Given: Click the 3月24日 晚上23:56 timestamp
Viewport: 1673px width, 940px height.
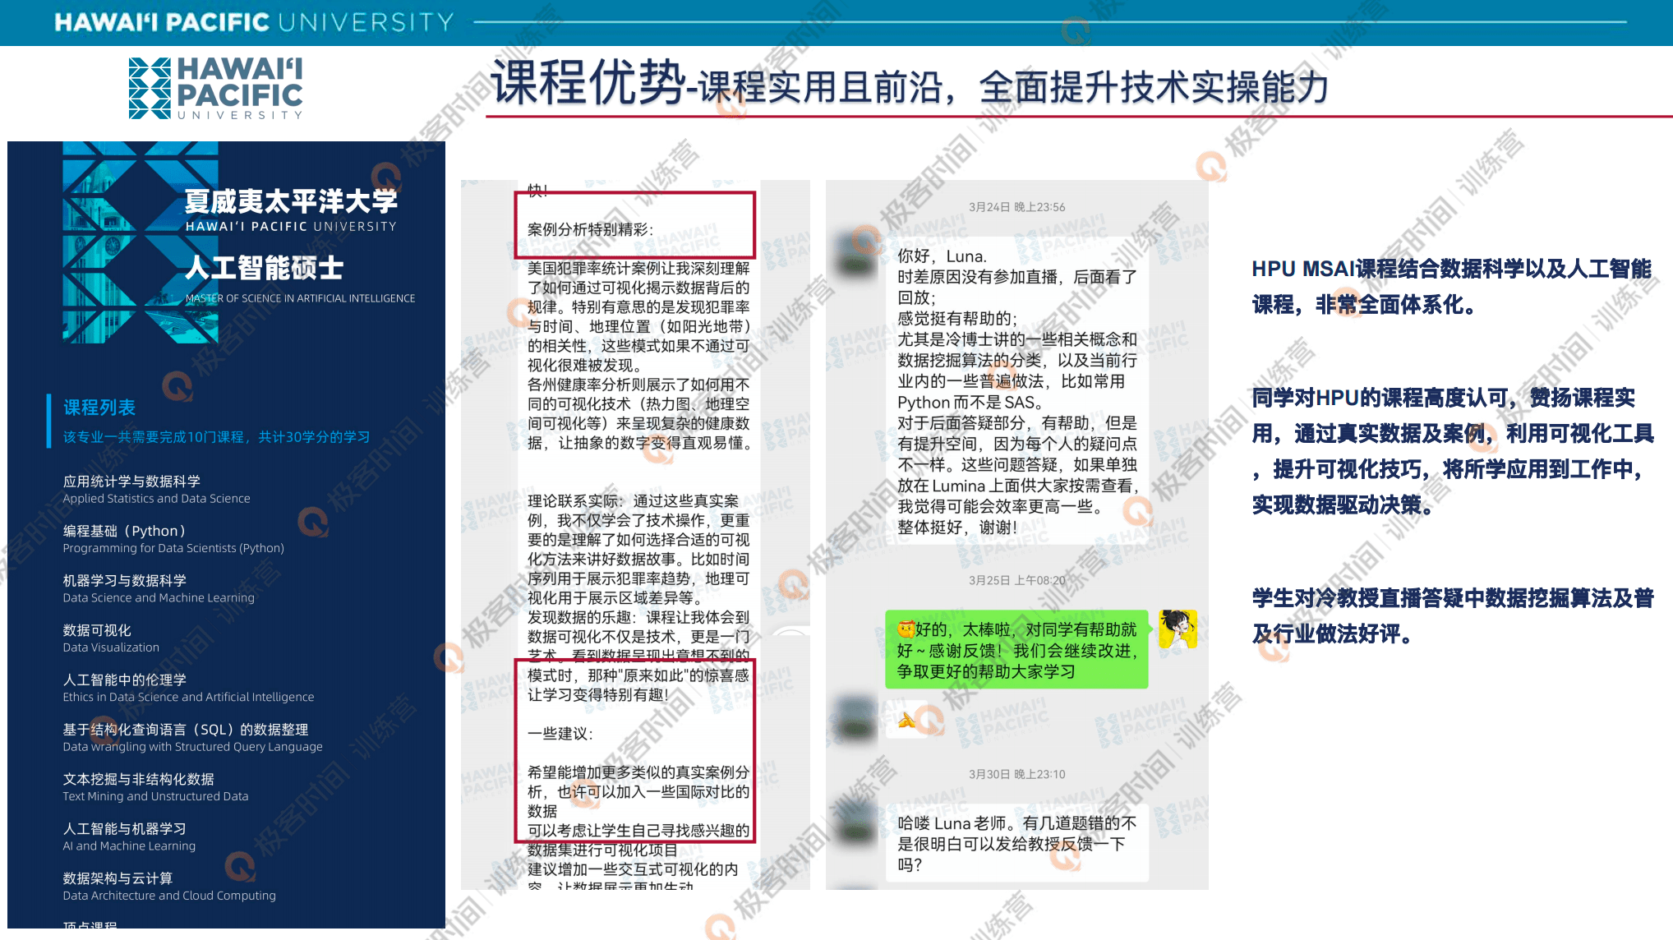Looking at the screenshot, I should pyautogui.click(x=1016, y=207).
